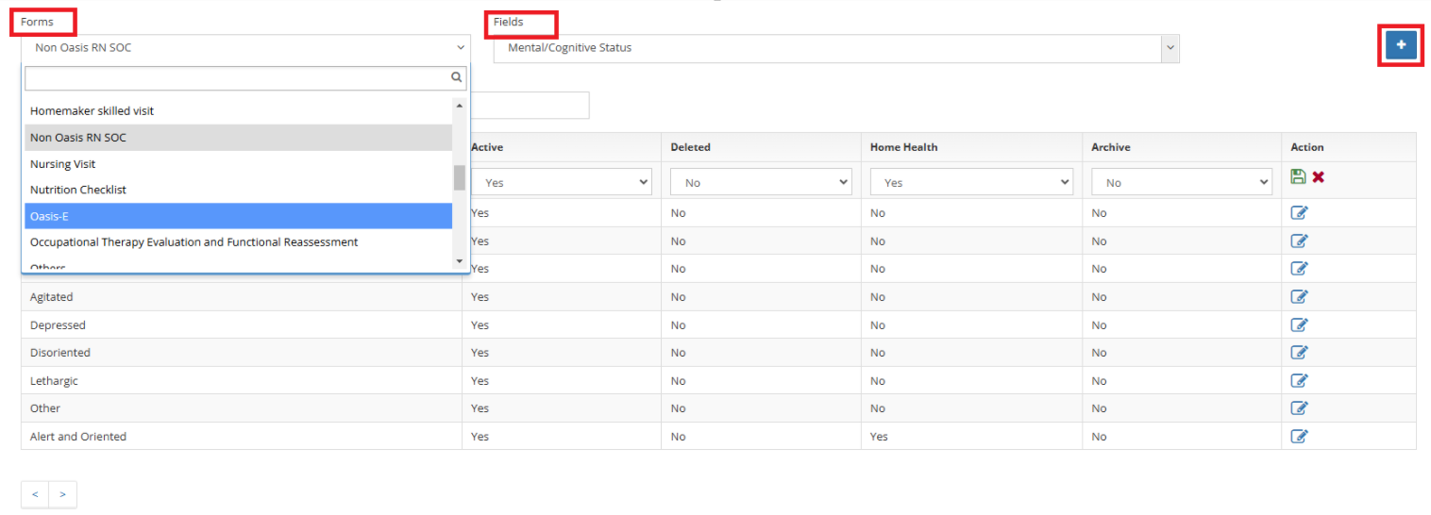The image size is (1431, 515).
Task: Open the Archive dropdown
Action: (x=1182, y=182)
